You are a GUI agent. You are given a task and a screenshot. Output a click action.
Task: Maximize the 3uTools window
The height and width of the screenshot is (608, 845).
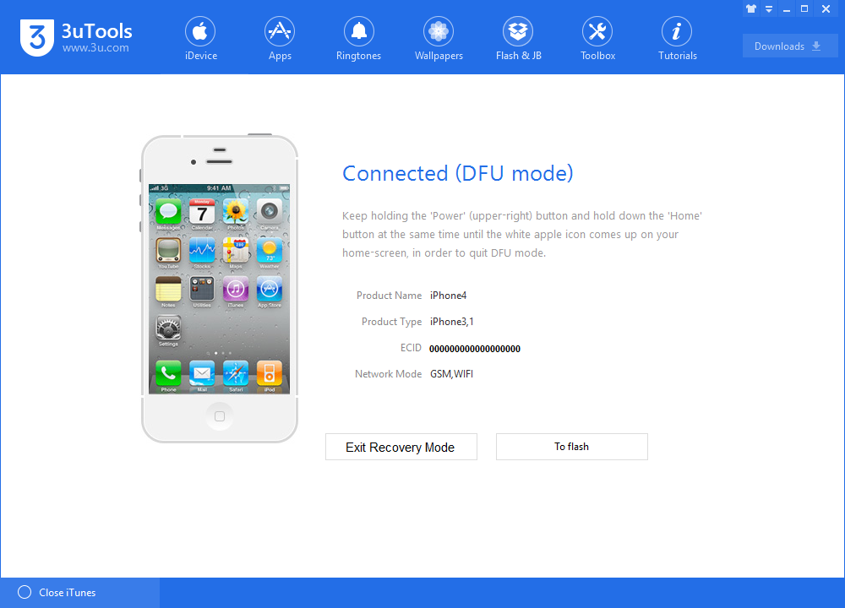(804, 8)
